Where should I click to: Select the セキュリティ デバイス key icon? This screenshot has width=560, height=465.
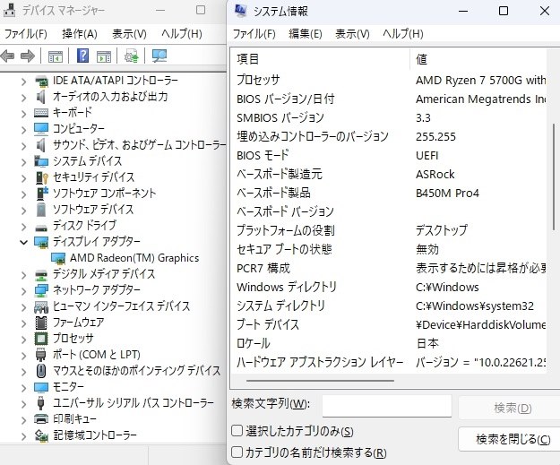(x=42, y=177)
